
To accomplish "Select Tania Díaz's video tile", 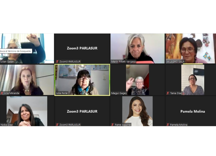I will point(191,80).
